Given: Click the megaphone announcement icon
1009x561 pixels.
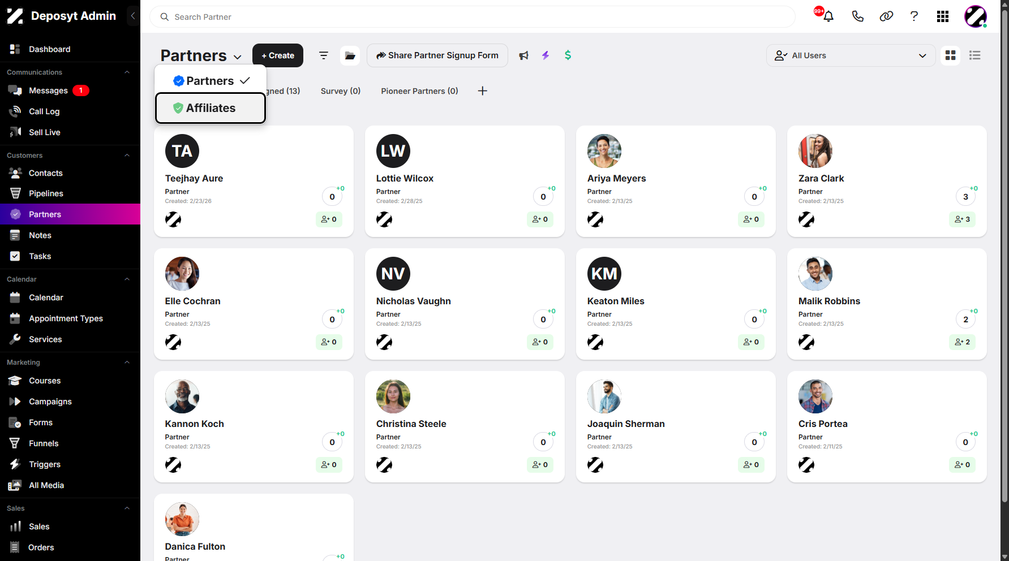Looking at the screenshot, I should pos(524,55).
